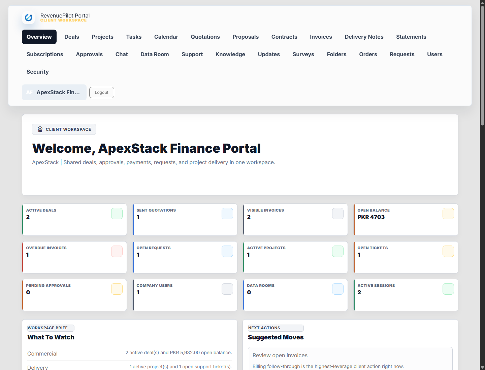This screenshot has height=370, width=485.
Task: Click the NEXT ACTIONS label
Action: pos(276,328)
